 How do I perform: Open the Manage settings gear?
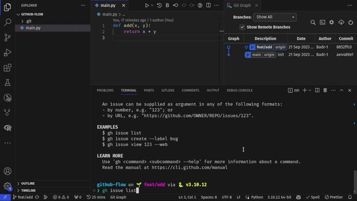pyautogui.click(x=7, y=186)
